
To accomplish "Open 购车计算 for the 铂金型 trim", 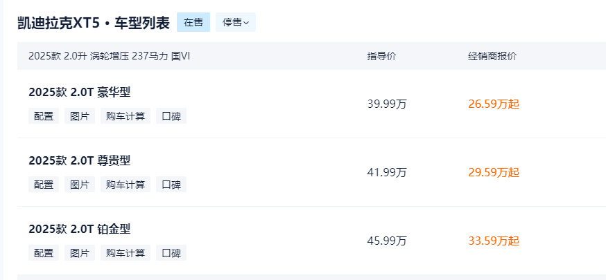I will (125, 253).
